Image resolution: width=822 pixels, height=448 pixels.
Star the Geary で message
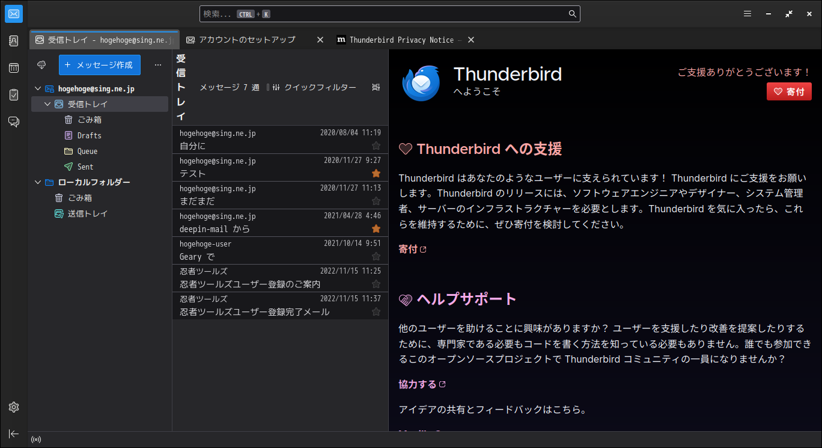coord(376,256)
